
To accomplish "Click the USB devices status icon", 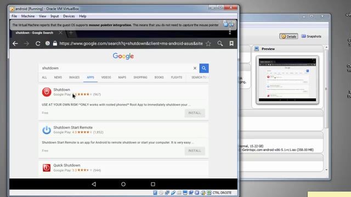I will point(173,193).
